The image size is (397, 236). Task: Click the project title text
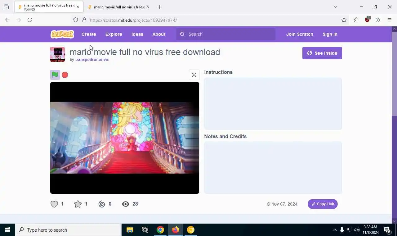coord(145,52)
